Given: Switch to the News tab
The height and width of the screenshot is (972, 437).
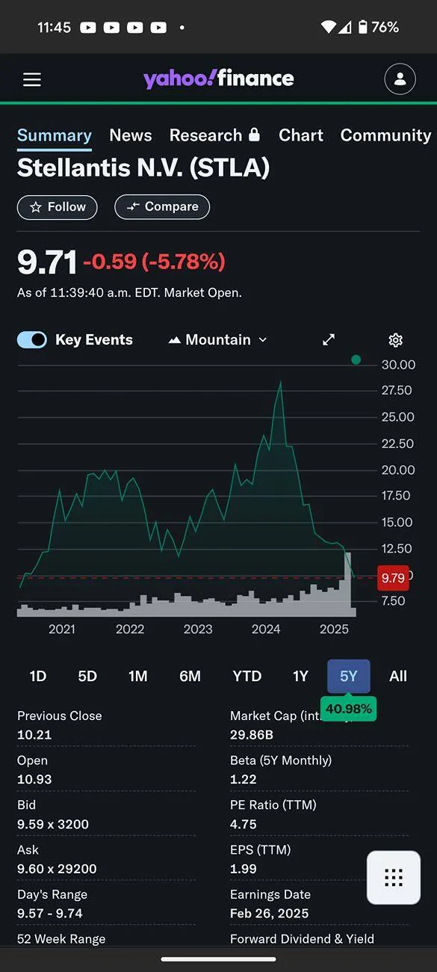Looking at the screenshot, I should [x=131, y=135].
